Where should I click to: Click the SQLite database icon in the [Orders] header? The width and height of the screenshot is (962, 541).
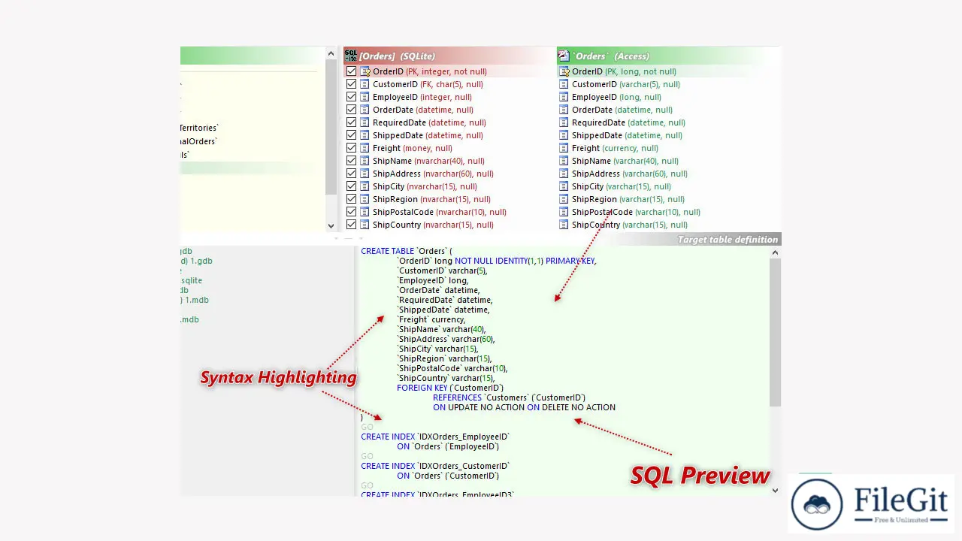pos(350,56)
